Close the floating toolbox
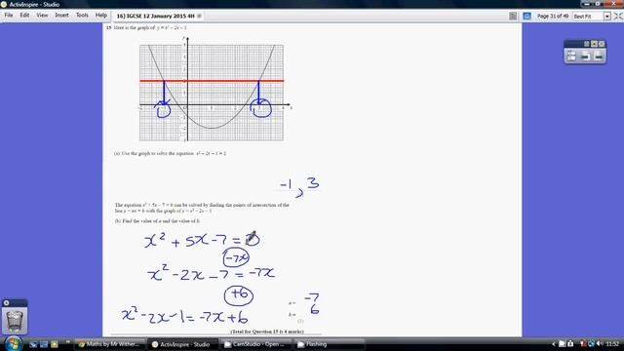This screenshot has height=351, width=624. [x=602, y=44]
